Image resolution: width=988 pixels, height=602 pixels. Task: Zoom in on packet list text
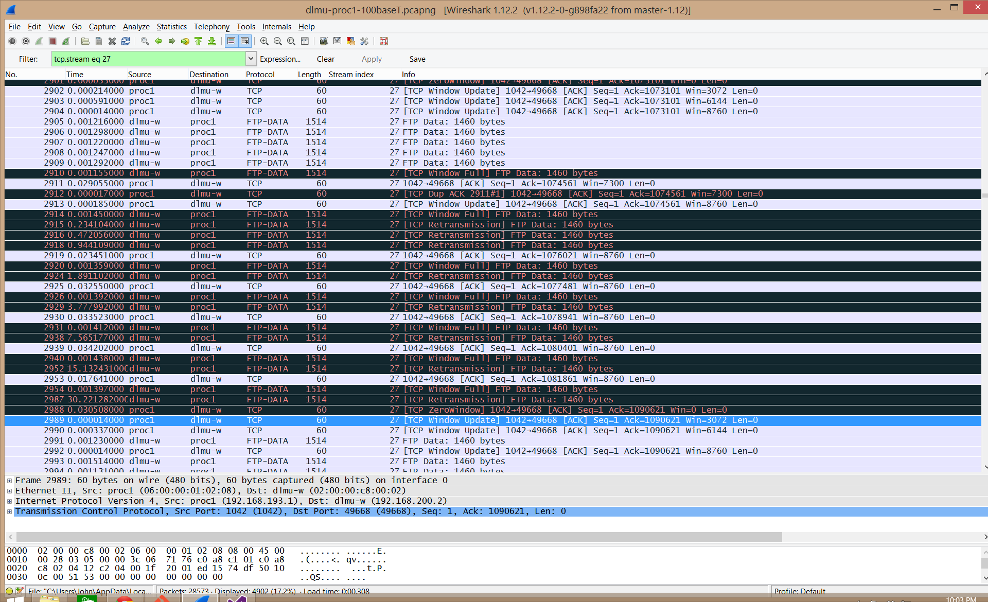point(264,41)
